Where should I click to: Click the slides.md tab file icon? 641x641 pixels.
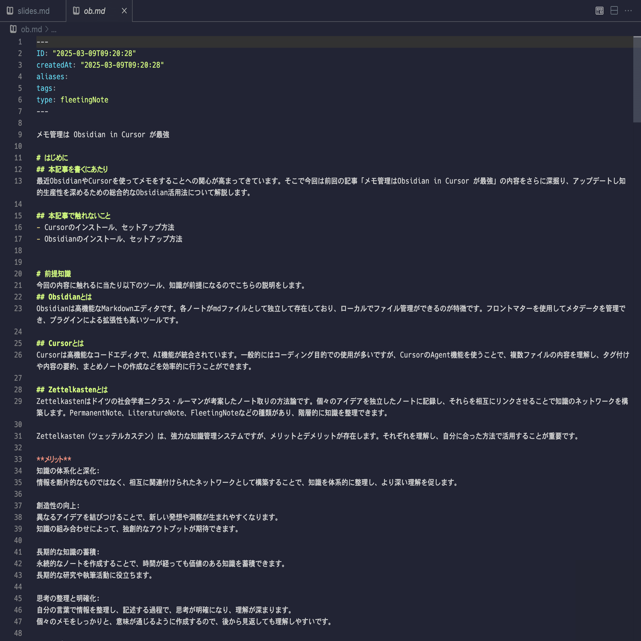(x=10, y=11)
